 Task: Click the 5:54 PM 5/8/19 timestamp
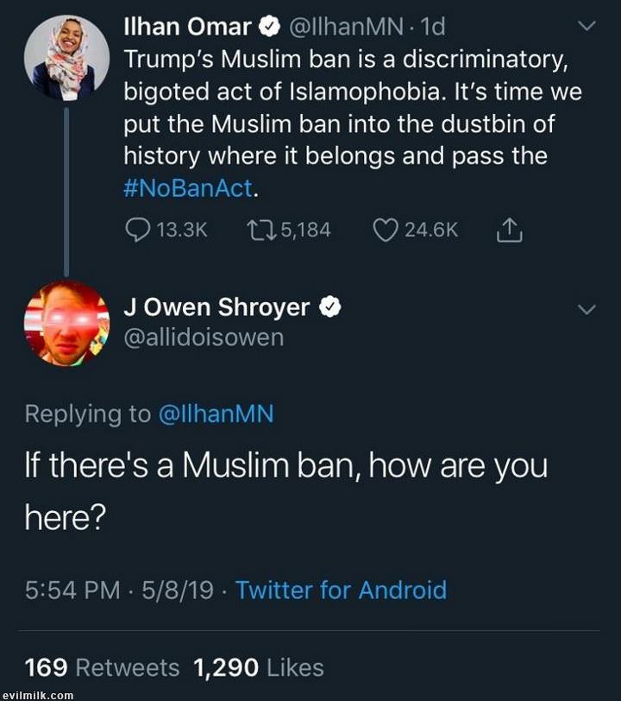pos(119,590)
